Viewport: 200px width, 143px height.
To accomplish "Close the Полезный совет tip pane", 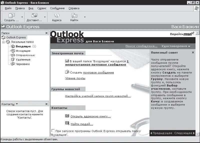I will (x=193, y=53).
